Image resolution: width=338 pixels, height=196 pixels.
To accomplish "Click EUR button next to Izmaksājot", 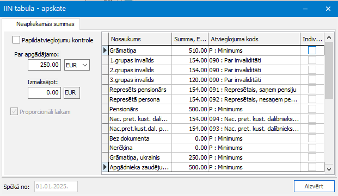I will [x=72, y=93].
